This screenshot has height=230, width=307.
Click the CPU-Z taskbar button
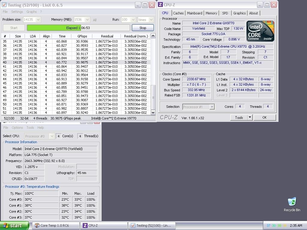pyautogui.click(x=104, y=226)
